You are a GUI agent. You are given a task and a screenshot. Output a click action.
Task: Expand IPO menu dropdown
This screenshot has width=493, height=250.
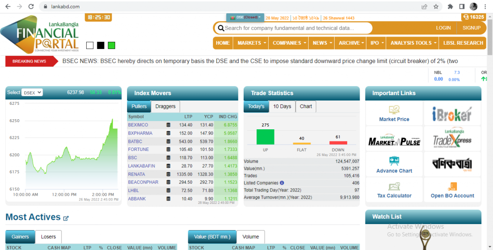376,43
